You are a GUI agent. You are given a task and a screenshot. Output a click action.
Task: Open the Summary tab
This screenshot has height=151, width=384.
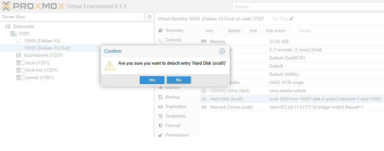pyautogui.click(x=174, y=31)
